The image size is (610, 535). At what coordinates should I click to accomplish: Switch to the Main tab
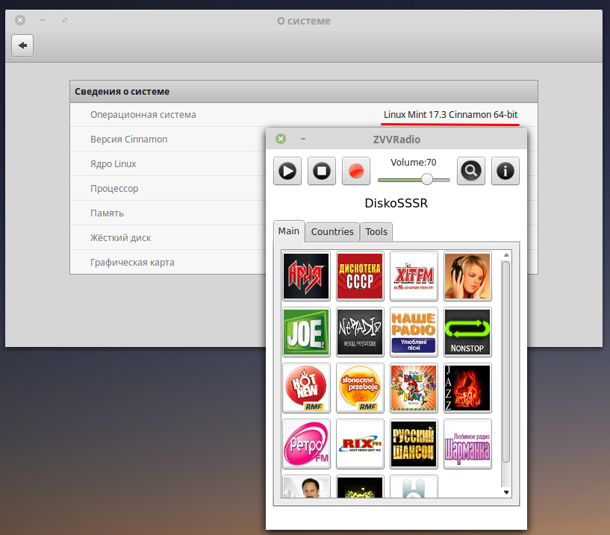point(289,231)
